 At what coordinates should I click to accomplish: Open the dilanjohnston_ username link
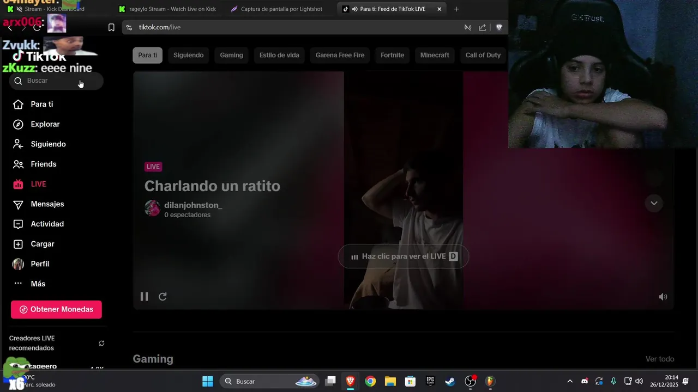pyautogui.click(x=193, y=205)
